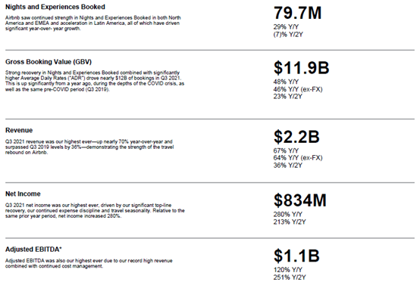420x285 pixels.
Task: Click the Nights and Experiences Booked heading
Action: pyautogui.click(x=55, y=7)
